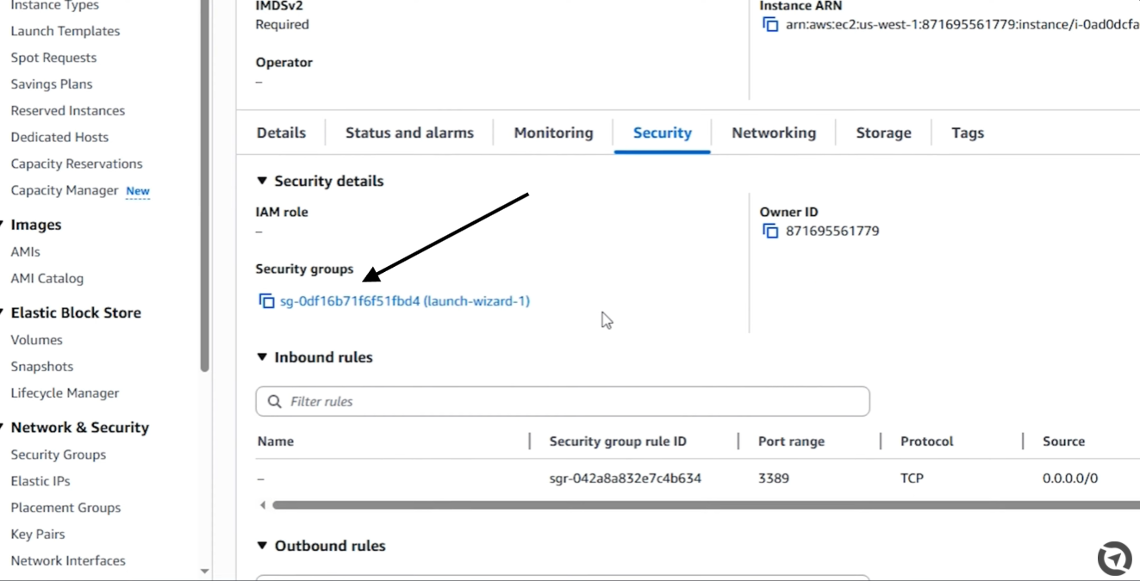This screenshot has height=581, width=1140.
Task: Copy the Instance ARN value
Action: click(770, 25)
